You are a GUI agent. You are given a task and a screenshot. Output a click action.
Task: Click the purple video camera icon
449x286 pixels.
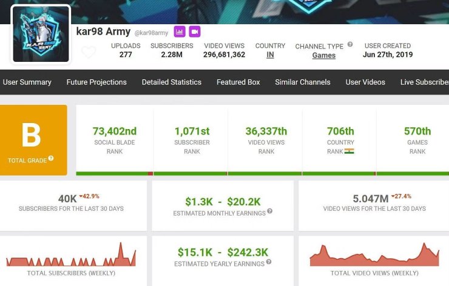pos(195,32)
